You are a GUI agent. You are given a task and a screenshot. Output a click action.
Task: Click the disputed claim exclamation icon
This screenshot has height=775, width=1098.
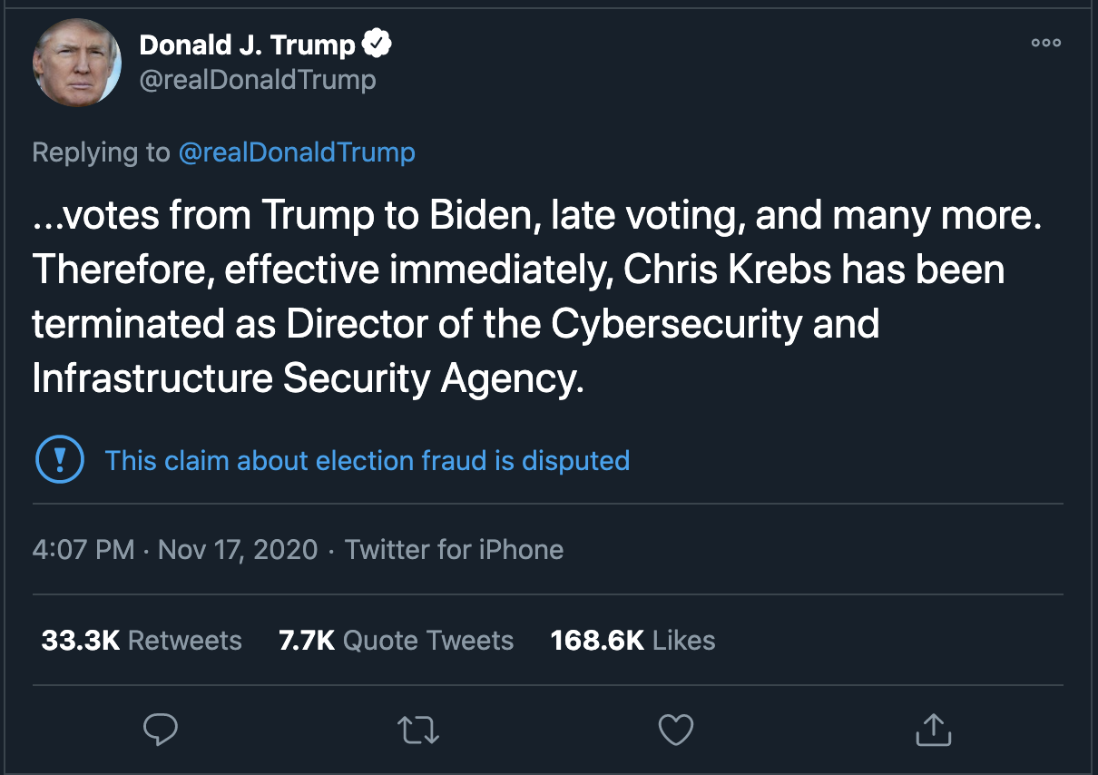[59, 460]
